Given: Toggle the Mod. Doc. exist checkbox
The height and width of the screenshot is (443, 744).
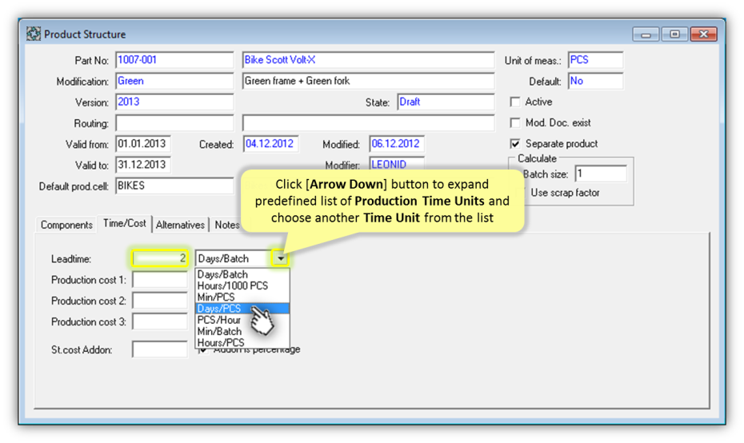Looking at the screenshot, I should [x=515, y=123].
